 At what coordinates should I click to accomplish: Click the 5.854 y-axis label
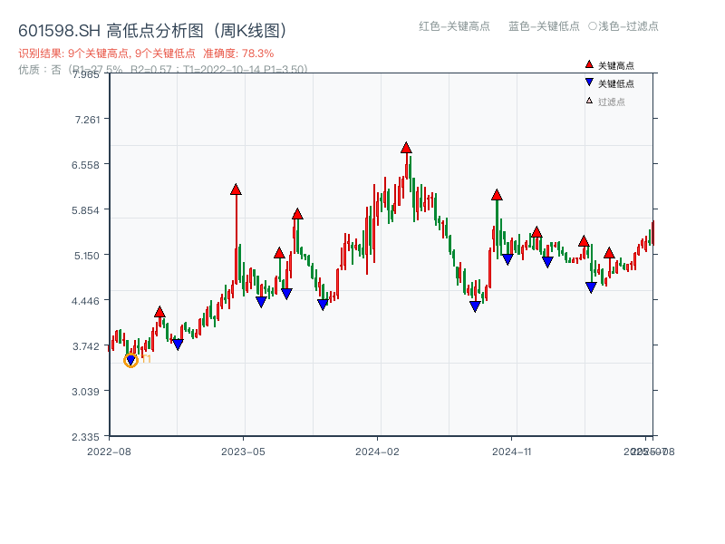(85, 210)
